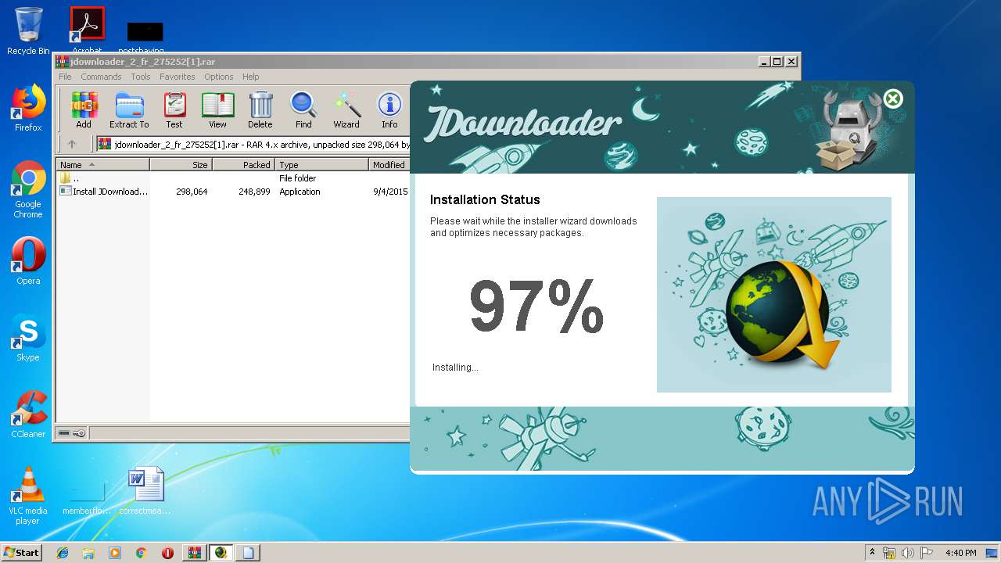Open the Acrobat desktop shortcut

coord(88,31)
